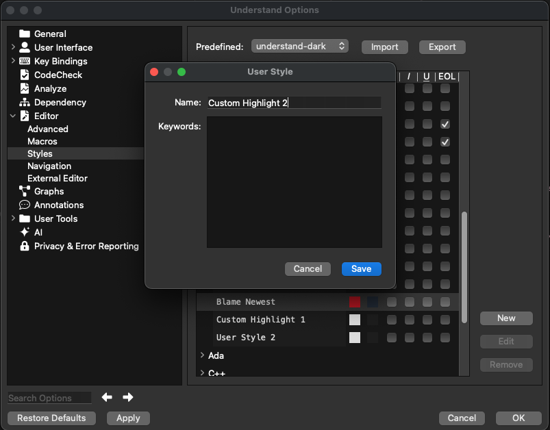
Task: Expand the Ada styles group
Action: pos(202,355)
